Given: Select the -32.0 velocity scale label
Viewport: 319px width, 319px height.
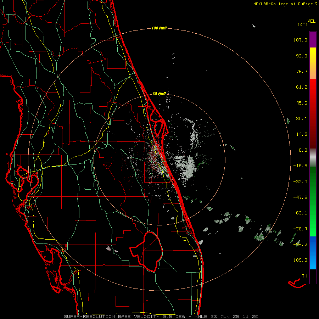Looking at the screenshot, I should point(300,182).
